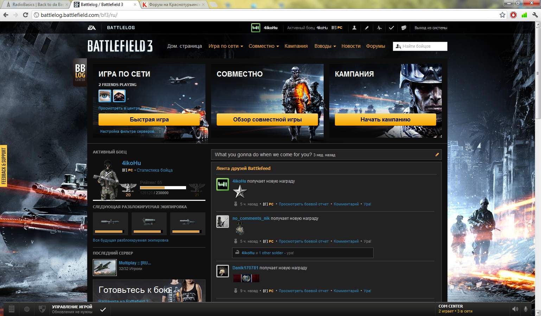This screenshot has height=316, width=541.
Task: Click Danik170781 avatar in the feed
Action: [222, 271]
